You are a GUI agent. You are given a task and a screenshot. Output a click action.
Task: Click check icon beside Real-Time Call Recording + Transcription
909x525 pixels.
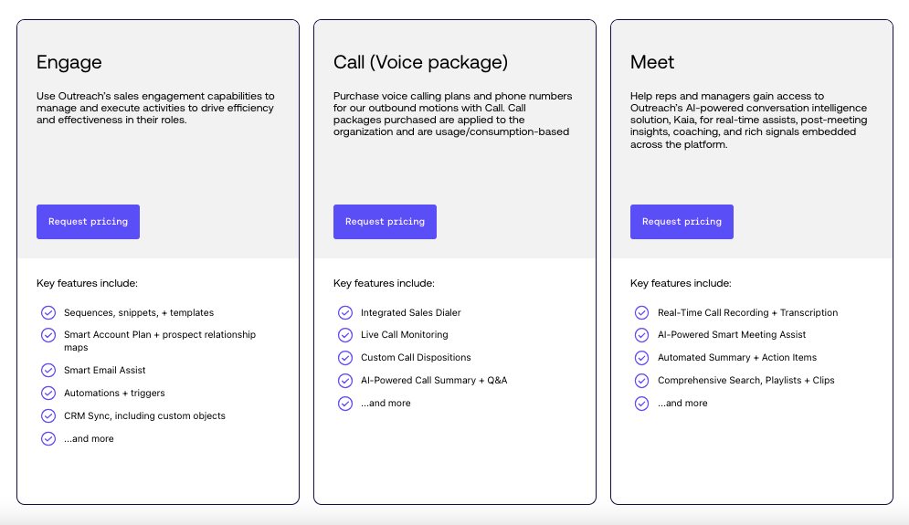tap(642, 312)
